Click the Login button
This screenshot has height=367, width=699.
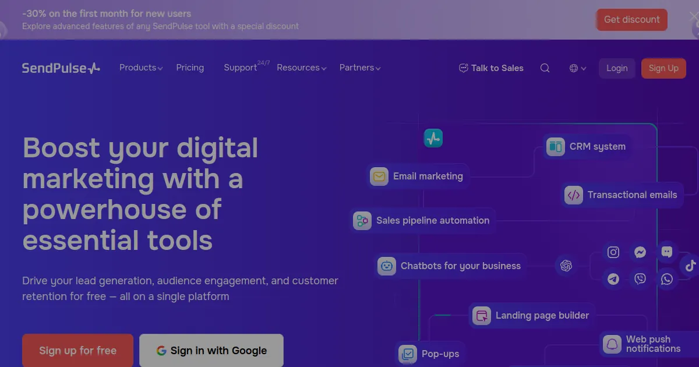617,68
